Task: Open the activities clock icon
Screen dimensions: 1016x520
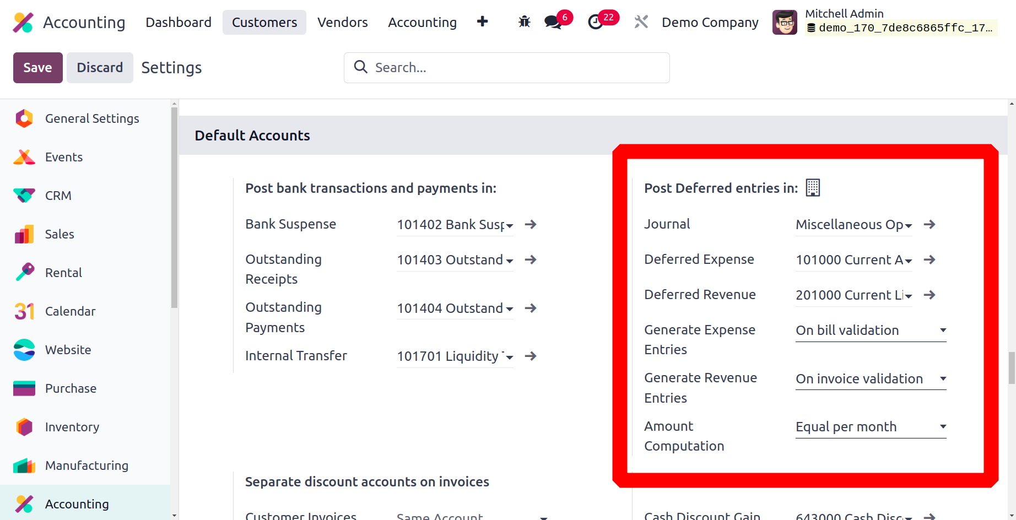Action: 595,22
